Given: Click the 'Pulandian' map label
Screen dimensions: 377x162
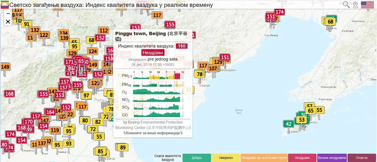Looking at the screenshot, I should (325, 99).
